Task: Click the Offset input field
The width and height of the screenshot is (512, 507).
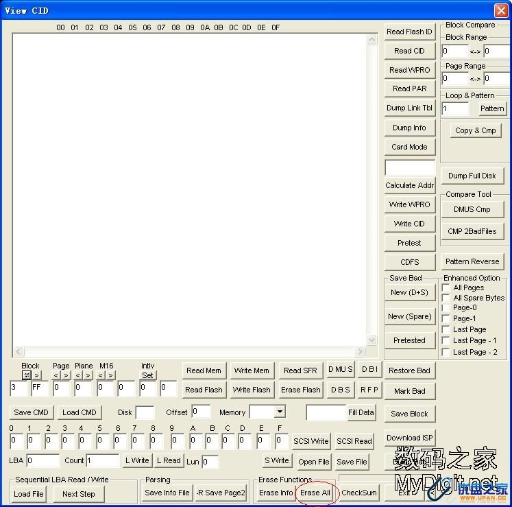Action: [x=201, y=412]
